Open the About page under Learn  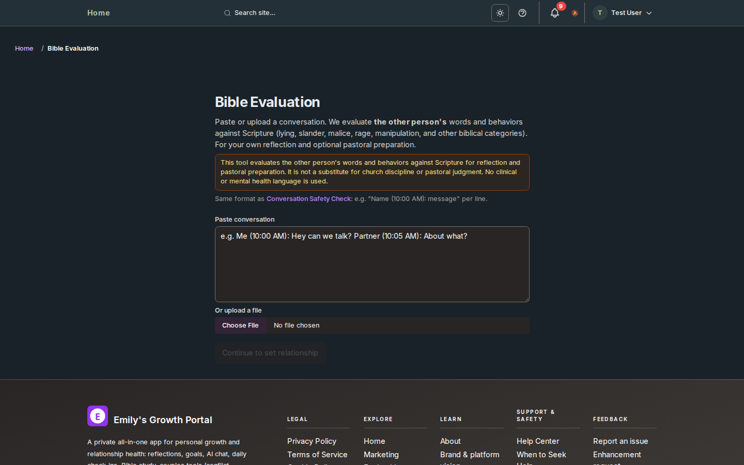pyautogui.click(x=450, y=441)
